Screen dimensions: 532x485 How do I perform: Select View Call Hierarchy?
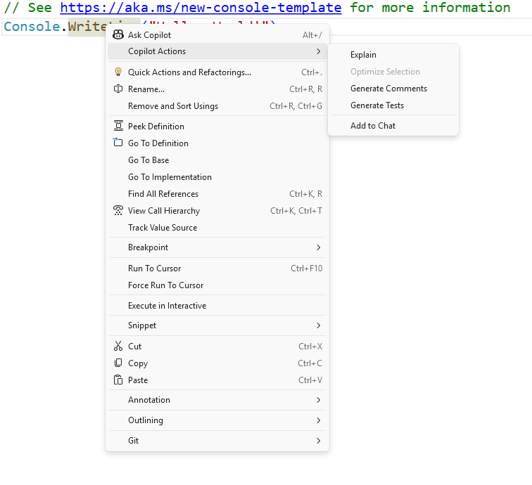(x=217, y=211)
